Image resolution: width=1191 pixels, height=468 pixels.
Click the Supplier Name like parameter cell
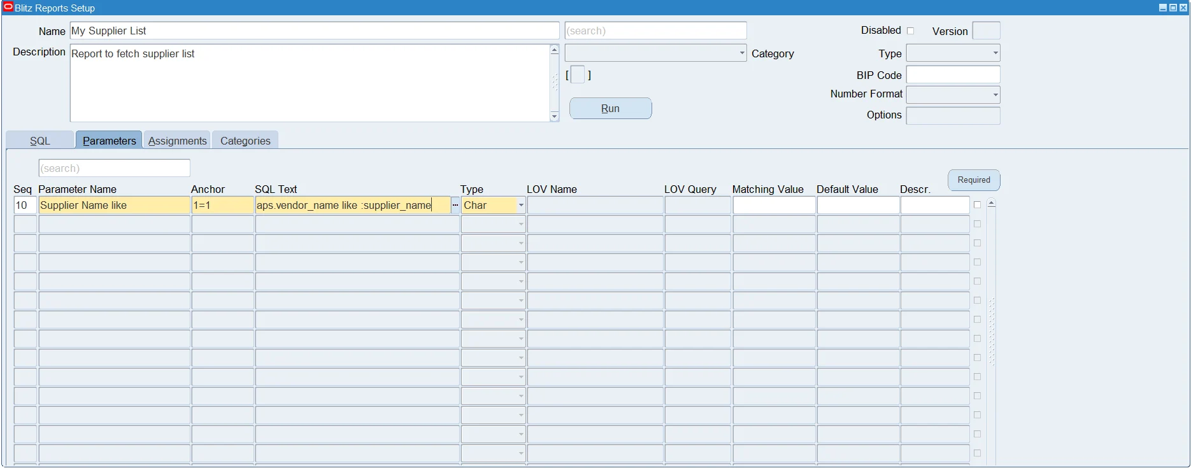(x=115, y=205)
